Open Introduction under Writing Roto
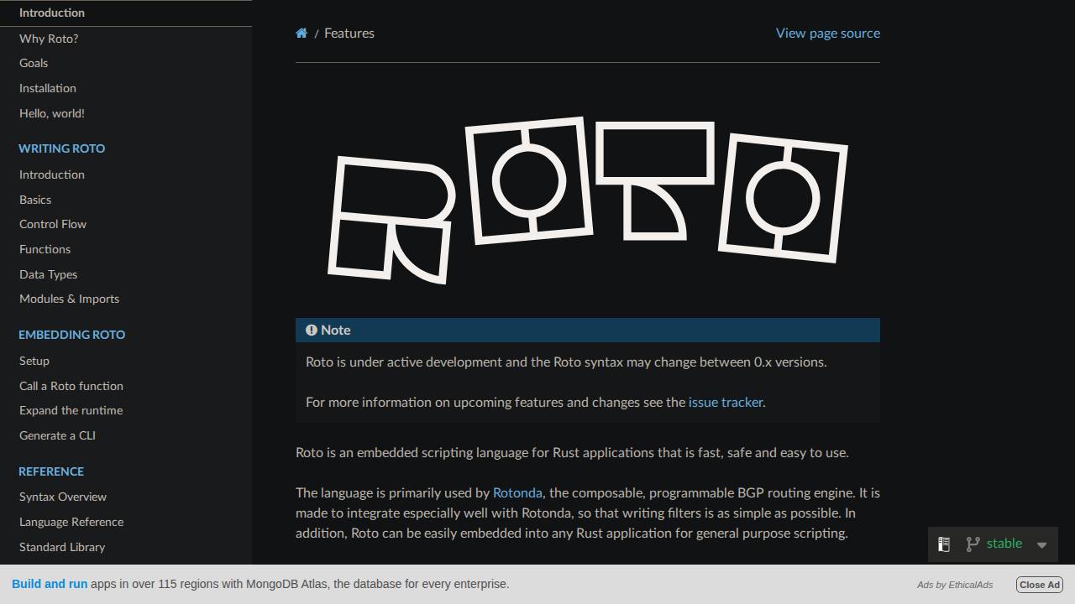Image resolution: width=1075 pixels, height=604 pixels. tap(126, 174)
